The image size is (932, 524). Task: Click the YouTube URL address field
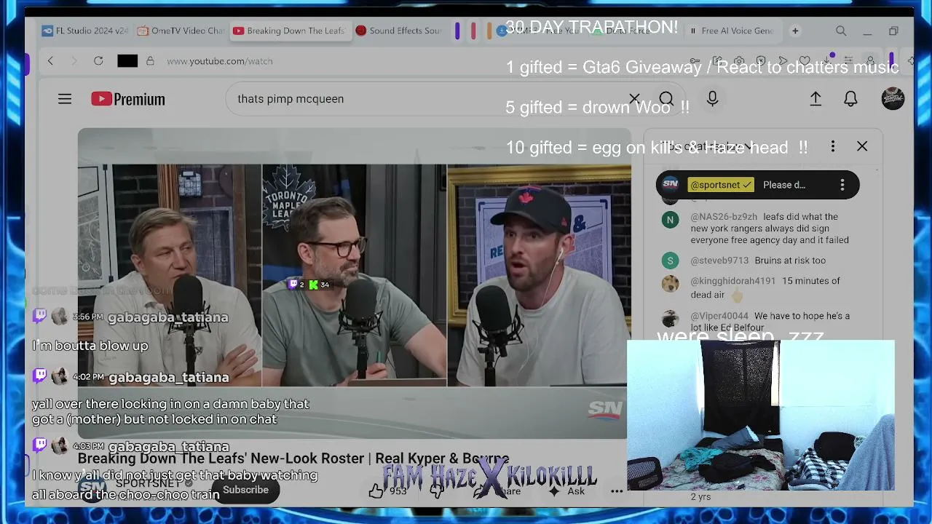point(219,61)
